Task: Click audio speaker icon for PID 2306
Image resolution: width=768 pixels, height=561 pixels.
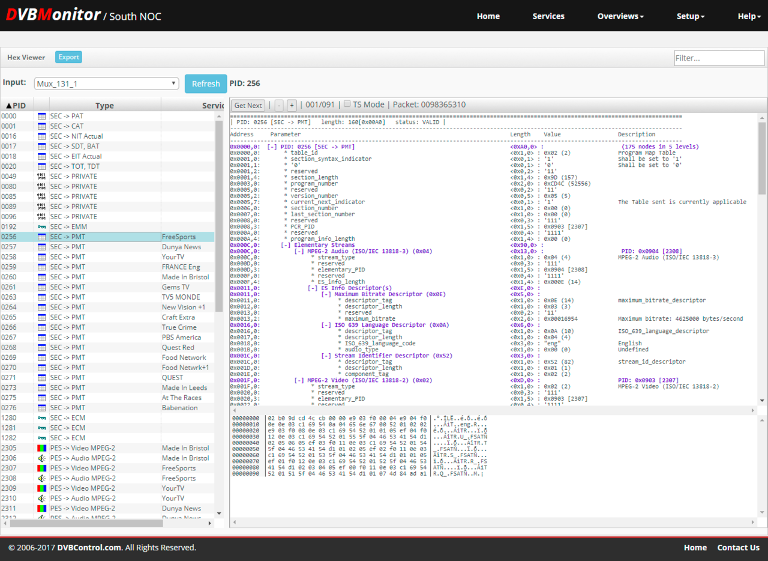Action: coord(42,458)
